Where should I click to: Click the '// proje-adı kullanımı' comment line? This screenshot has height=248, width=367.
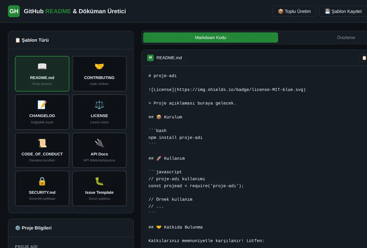[177, 179]
